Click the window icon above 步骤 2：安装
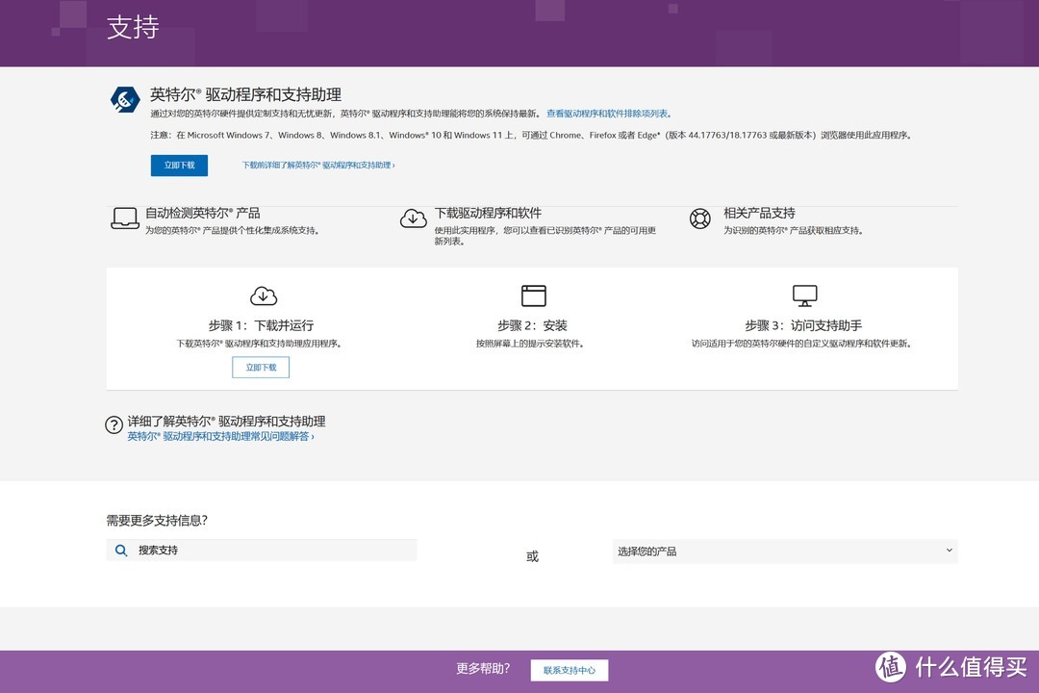Viewport: 1039px width, 693px height. [x=533, y=295]
